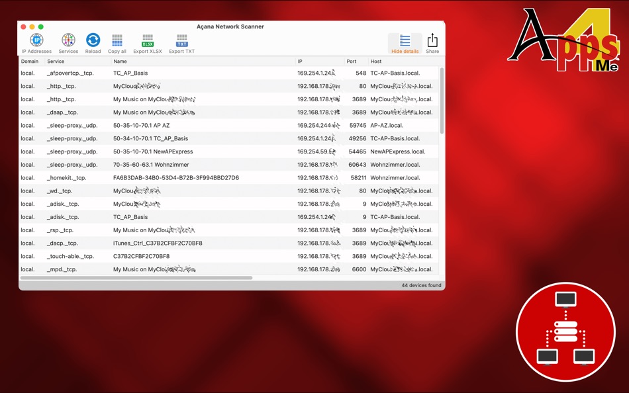Open the IP Addresses view
Image resolution: width=629 pixels, height=393 pixels.
click(36, 43)
